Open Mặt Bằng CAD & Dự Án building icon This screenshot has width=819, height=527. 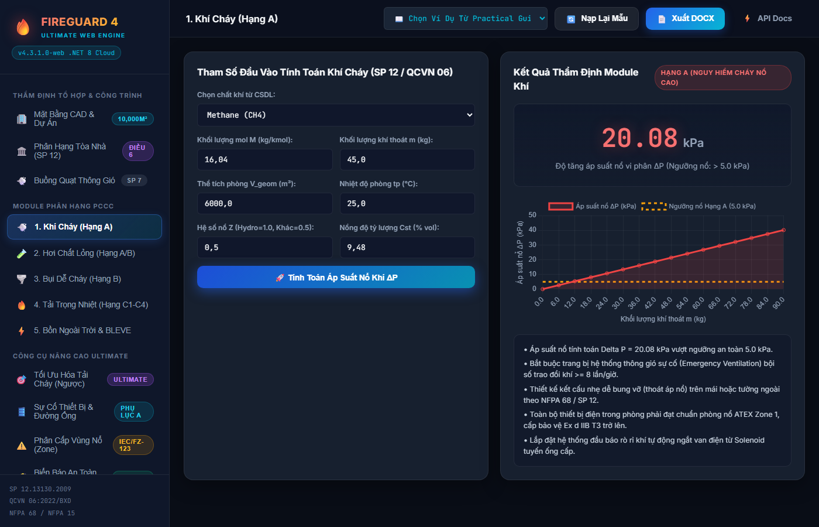click(x=22, y=119)
